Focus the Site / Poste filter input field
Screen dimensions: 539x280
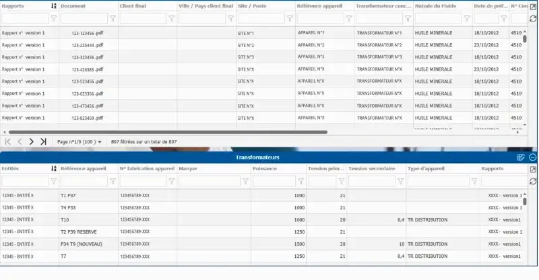[262, 19]
